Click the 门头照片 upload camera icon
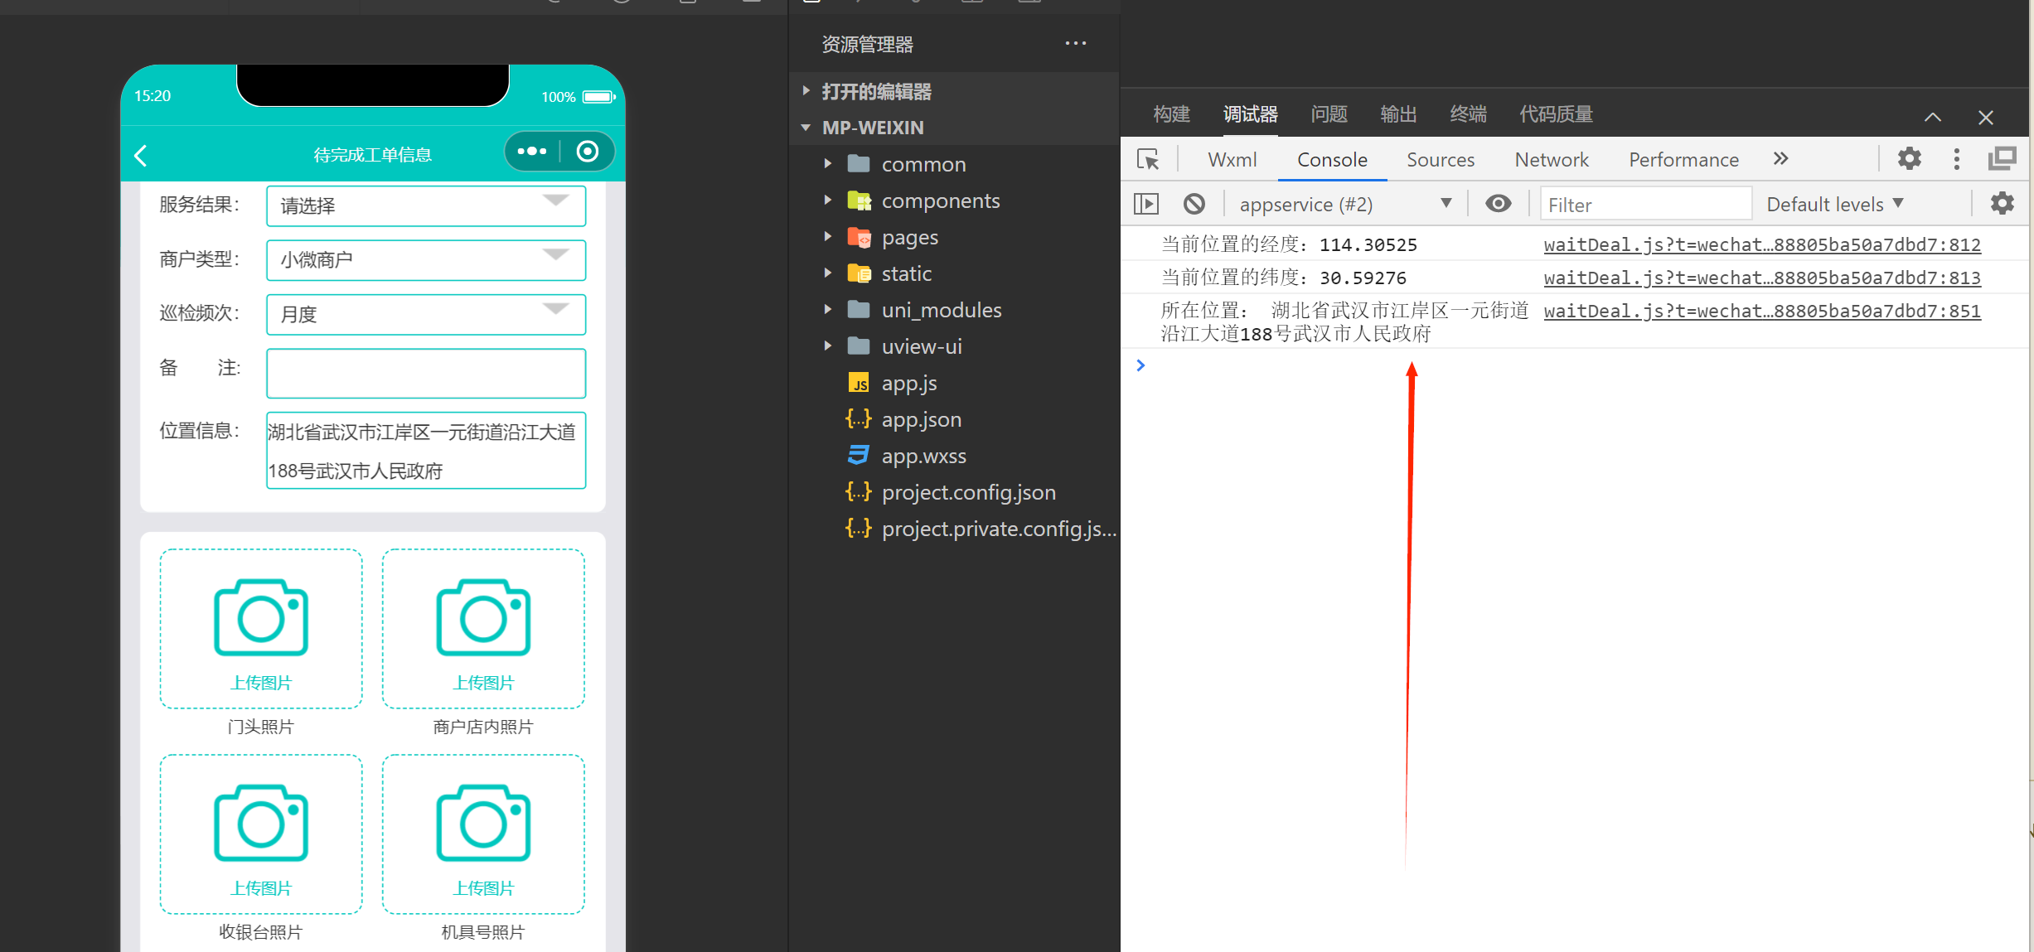 (260, 617)
